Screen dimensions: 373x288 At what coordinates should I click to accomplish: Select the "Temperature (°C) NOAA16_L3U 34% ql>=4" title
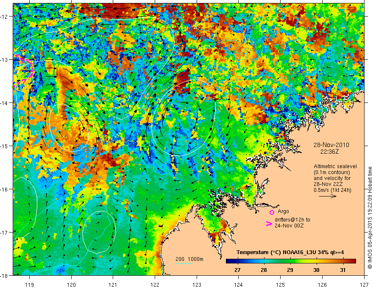click(x=290, y=252)
